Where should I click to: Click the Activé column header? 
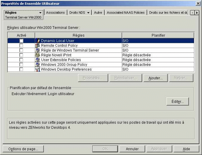point(21,35)
